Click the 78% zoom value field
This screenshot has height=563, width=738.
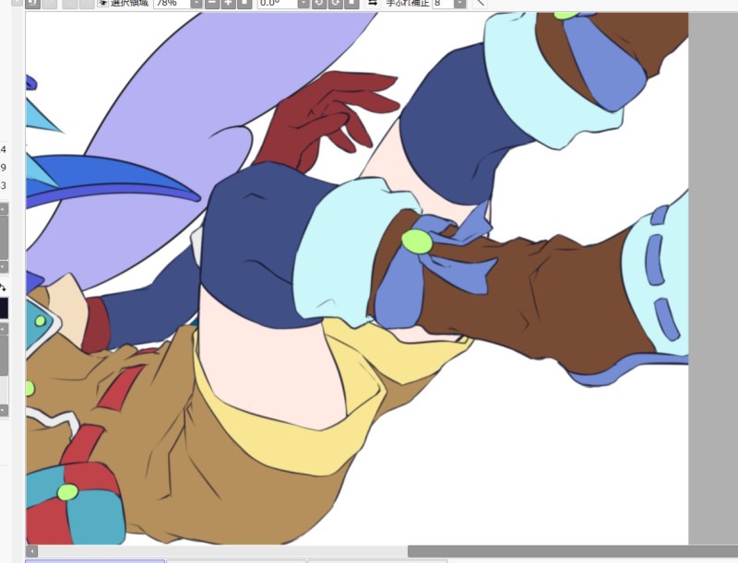[172, 3]
